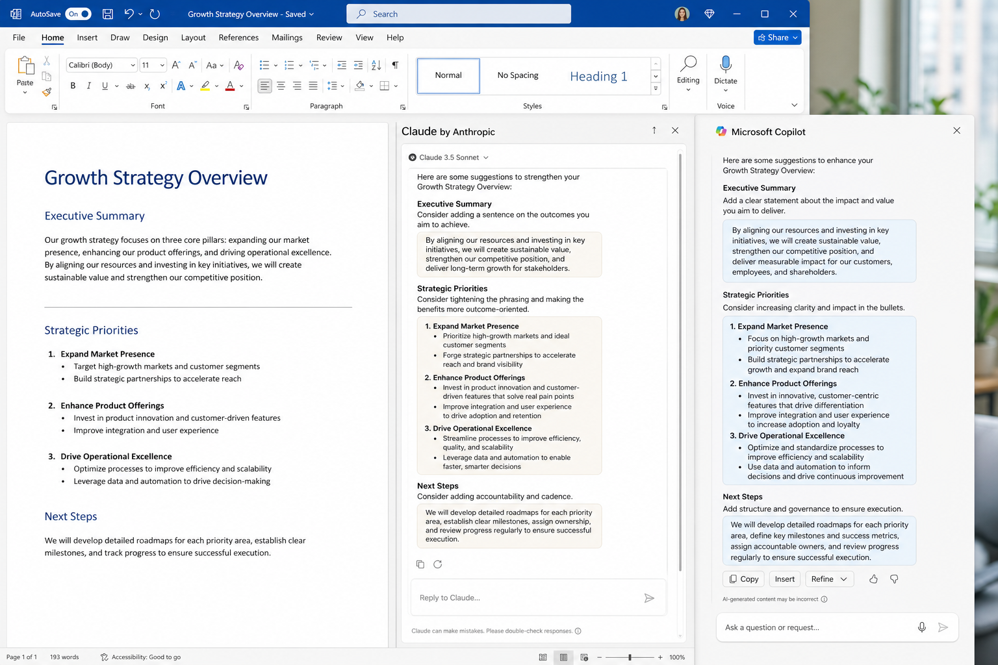998x665 pixels.
Task: Click the Cut scissors icon
Action: tap(47, 60)
